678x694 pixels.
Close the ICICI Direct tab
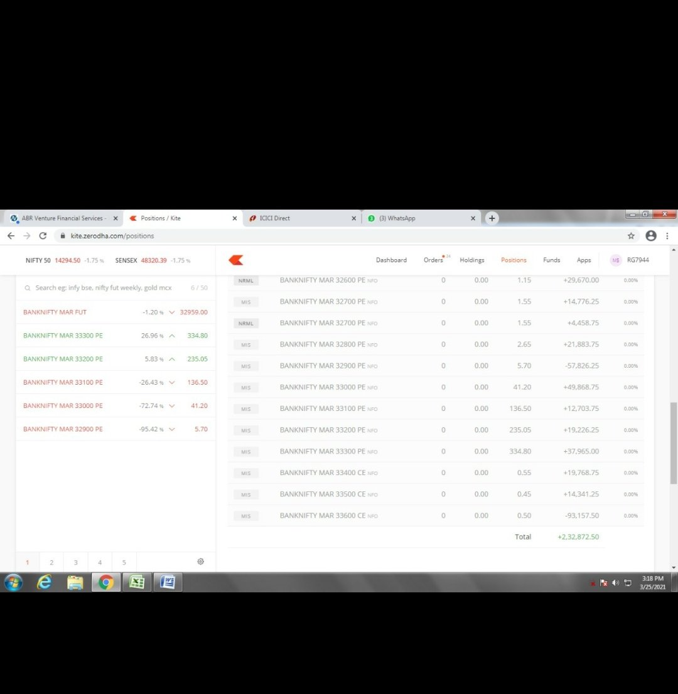point(354,218)
